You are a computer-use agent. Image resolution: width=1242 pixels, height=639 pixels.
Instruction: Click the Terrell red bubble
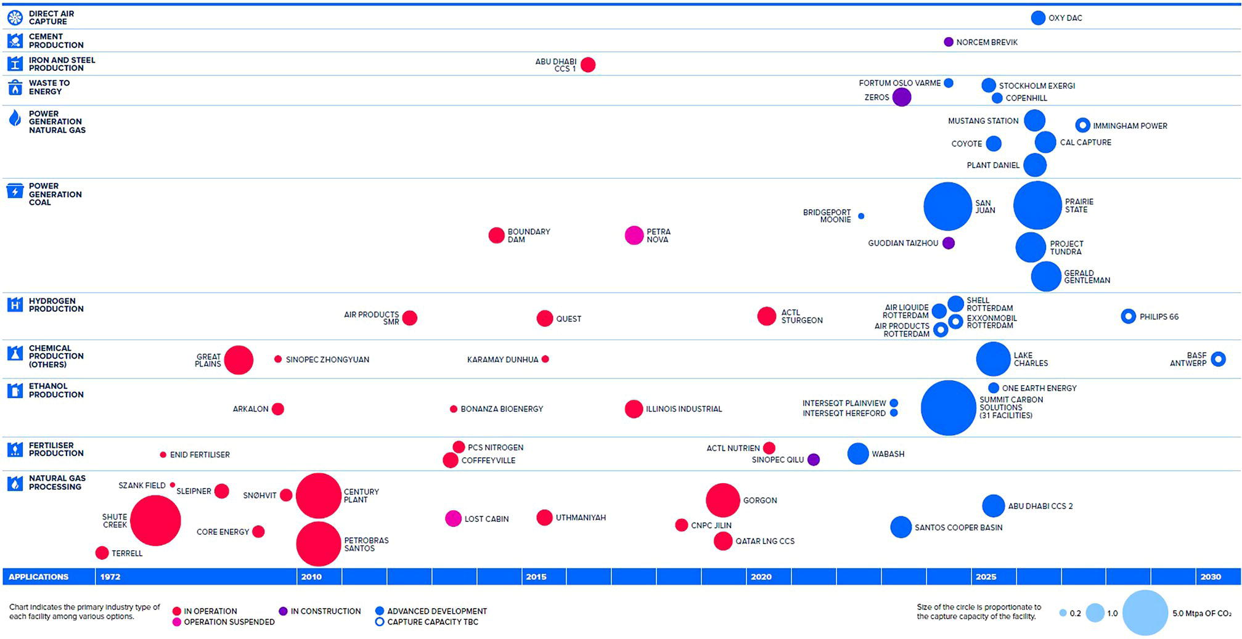pyautogui.click(x=102, y=553)
